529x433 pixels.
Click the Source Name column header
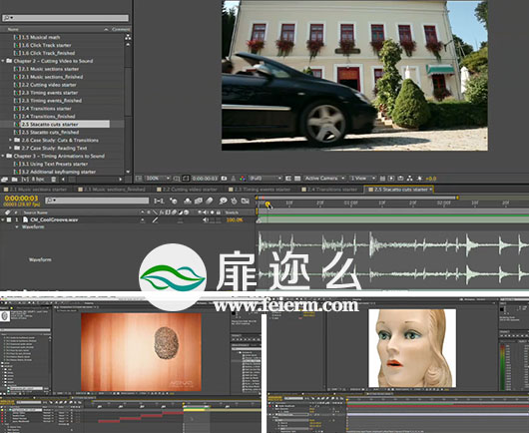point(35,213)
